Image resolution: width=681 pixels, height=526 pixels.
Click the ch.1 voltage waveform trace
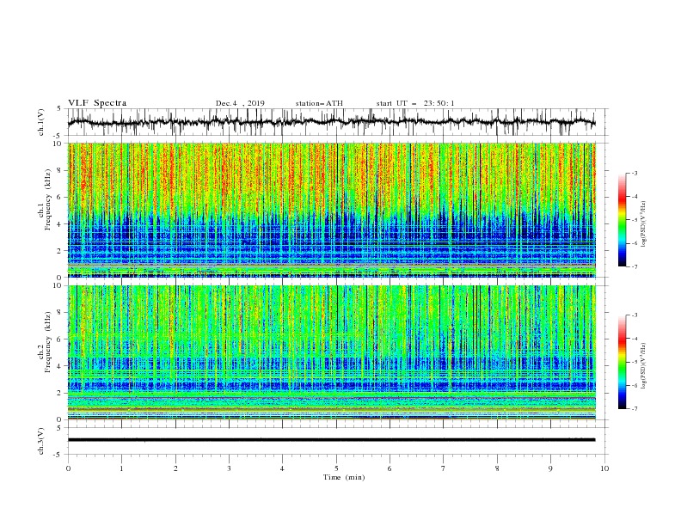point(331,122)
